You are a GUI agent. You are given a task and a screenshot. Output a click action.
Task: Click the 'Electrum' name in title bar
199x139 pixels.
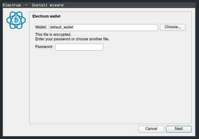point(12,5)
